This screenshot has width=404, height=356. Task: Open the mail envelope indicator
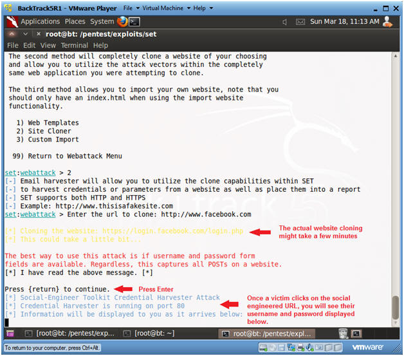(x=300, y=22)
